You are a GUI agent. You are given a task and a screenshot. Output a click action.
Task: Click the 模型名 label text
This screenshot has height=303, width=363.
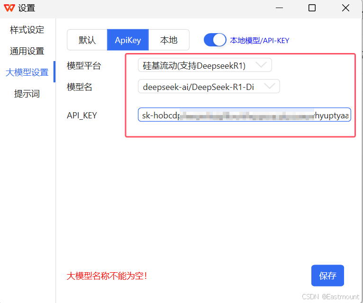(x=80, y=87)
